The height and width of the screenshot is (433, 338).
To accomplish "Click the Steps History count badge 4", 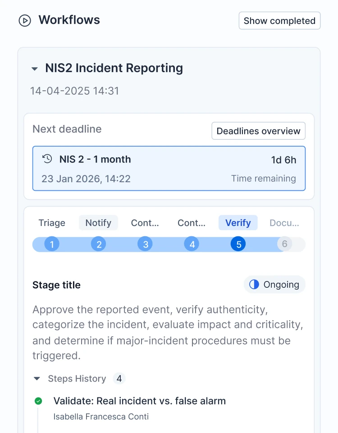I will [119, 378].
